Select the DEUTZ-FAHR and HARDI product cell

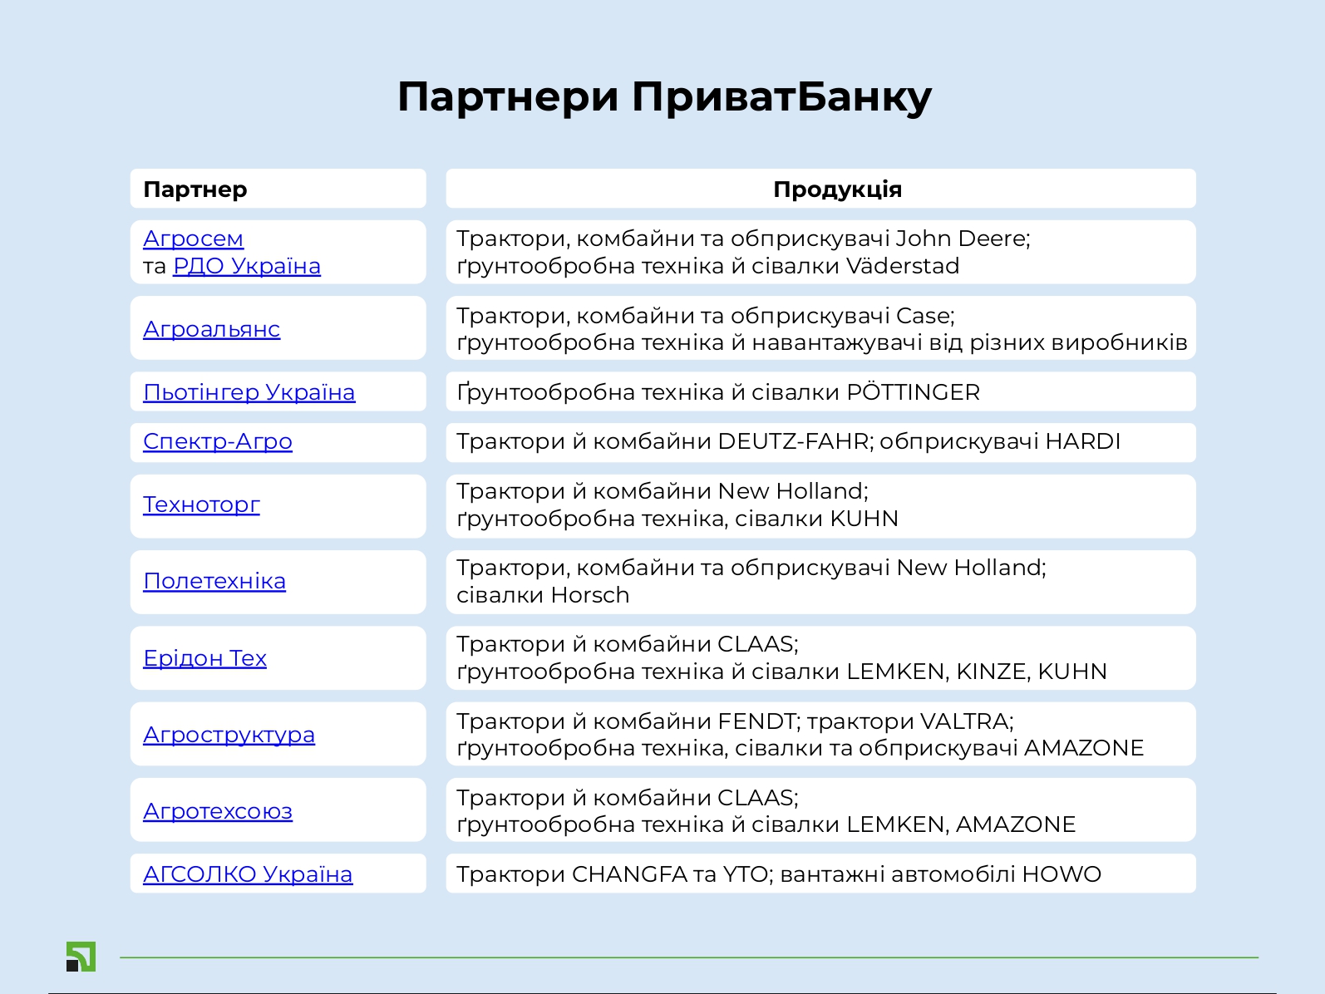tap(821, 442)
